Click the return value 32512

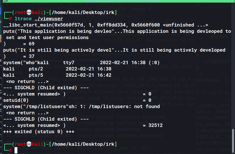pos(156,125)
